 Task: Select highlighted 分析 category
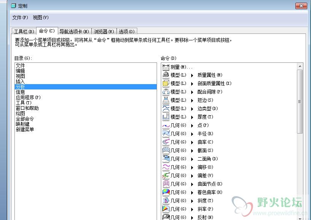point(86,87)
